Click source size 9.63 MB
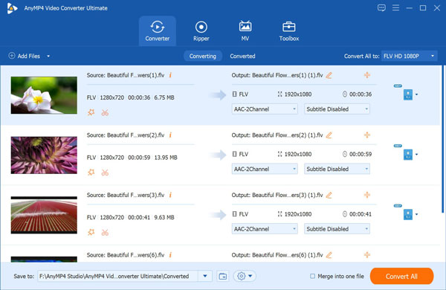Viewport: 446px width, 290px height. pos(164,217)
